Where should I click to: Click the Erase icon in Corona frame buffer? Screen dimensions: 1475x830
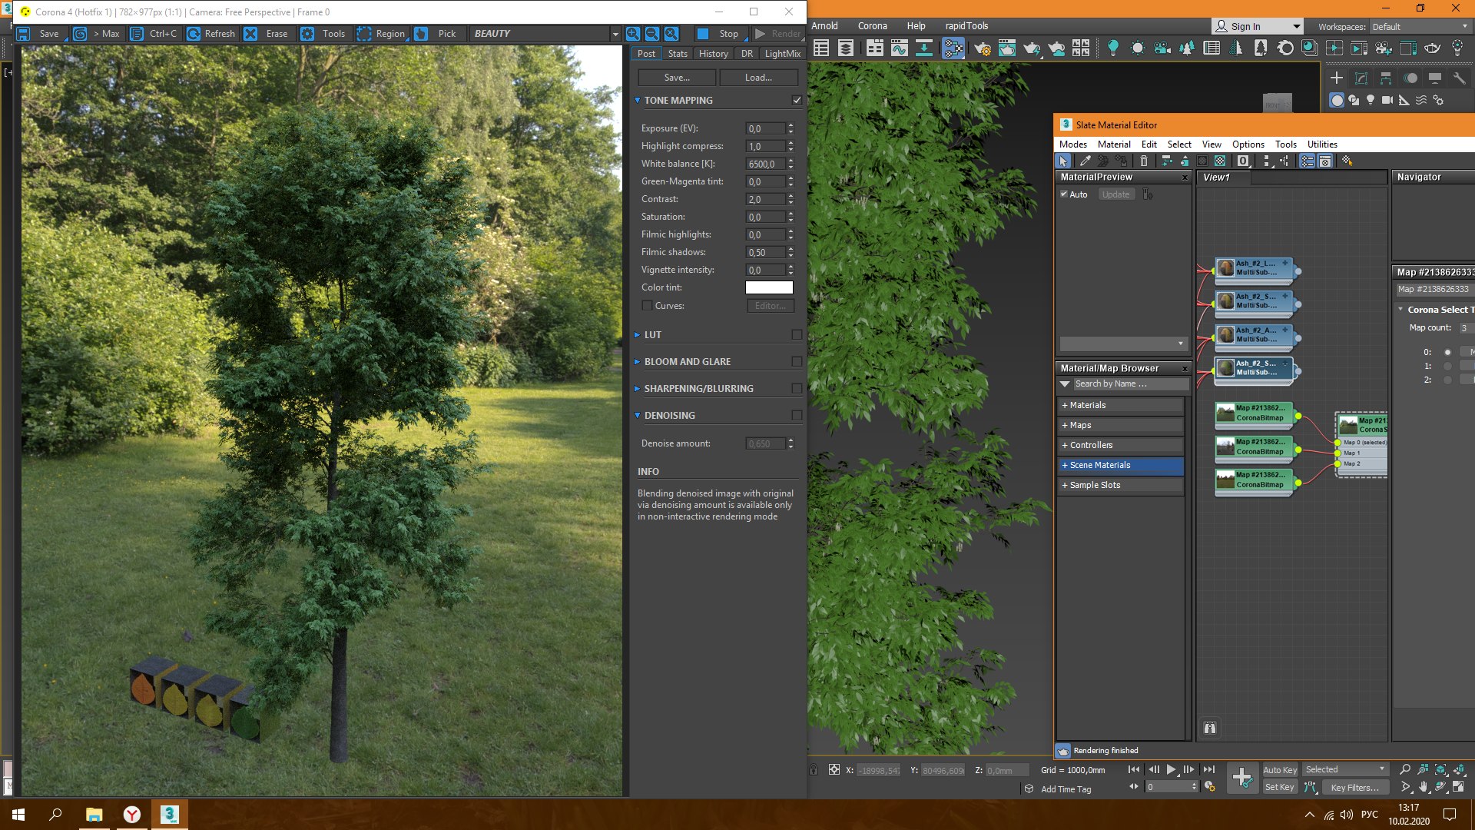pyautogui.click(x=250, y=34)
